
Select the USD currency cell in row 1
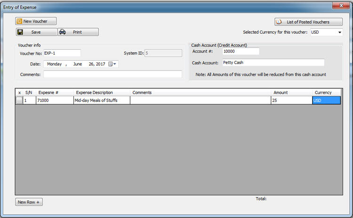[x=326, y=101]
